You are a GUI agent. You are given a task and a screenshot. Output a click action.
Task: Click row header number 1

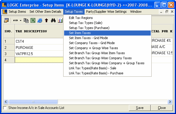[x=9, y=41]
